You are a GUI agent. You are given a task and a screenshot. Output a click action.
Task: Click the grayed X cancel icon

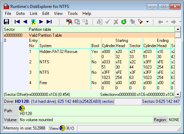pos(116,22)
